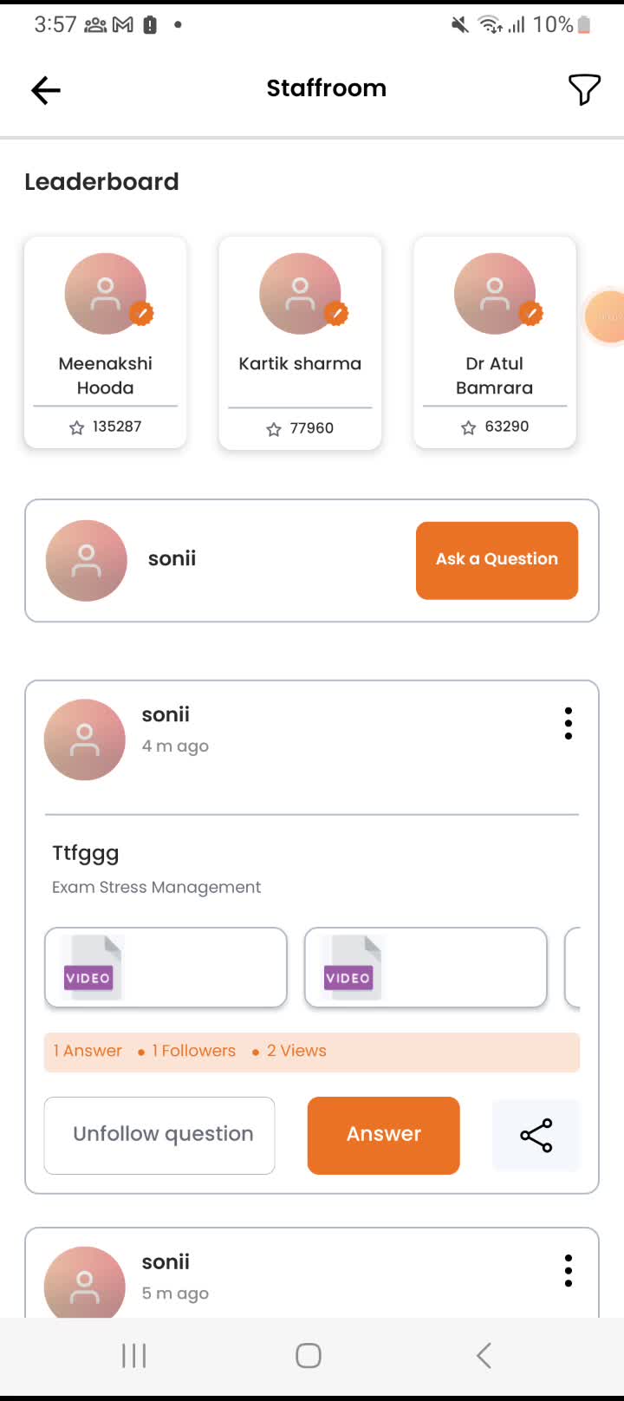Tap the 1 Followers count

click(193, 1051)
